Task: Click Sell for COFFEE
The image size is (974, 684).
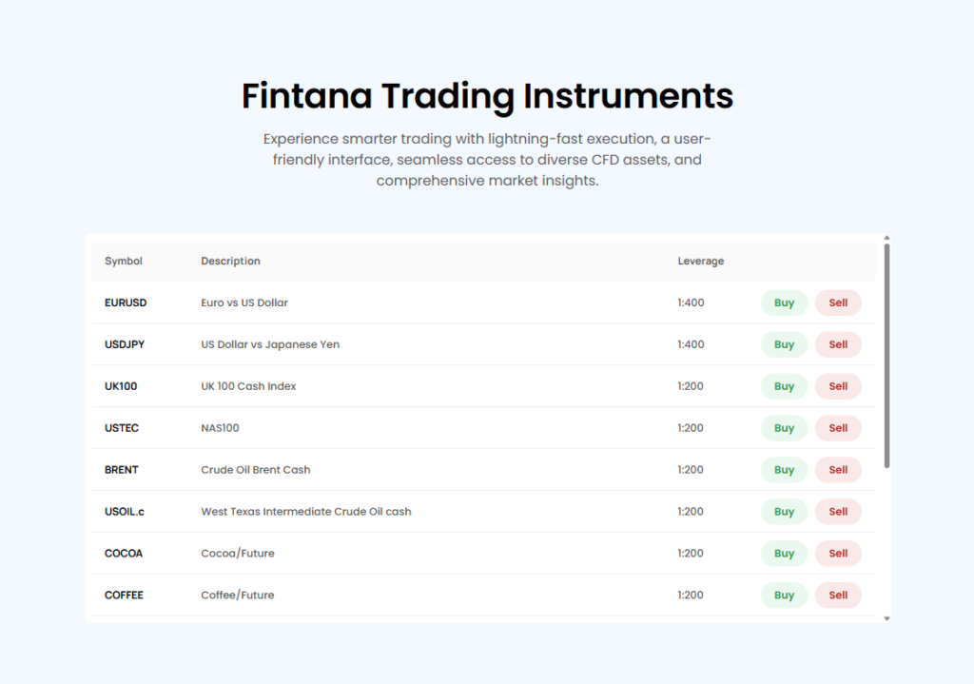Action: click(837, 595)
